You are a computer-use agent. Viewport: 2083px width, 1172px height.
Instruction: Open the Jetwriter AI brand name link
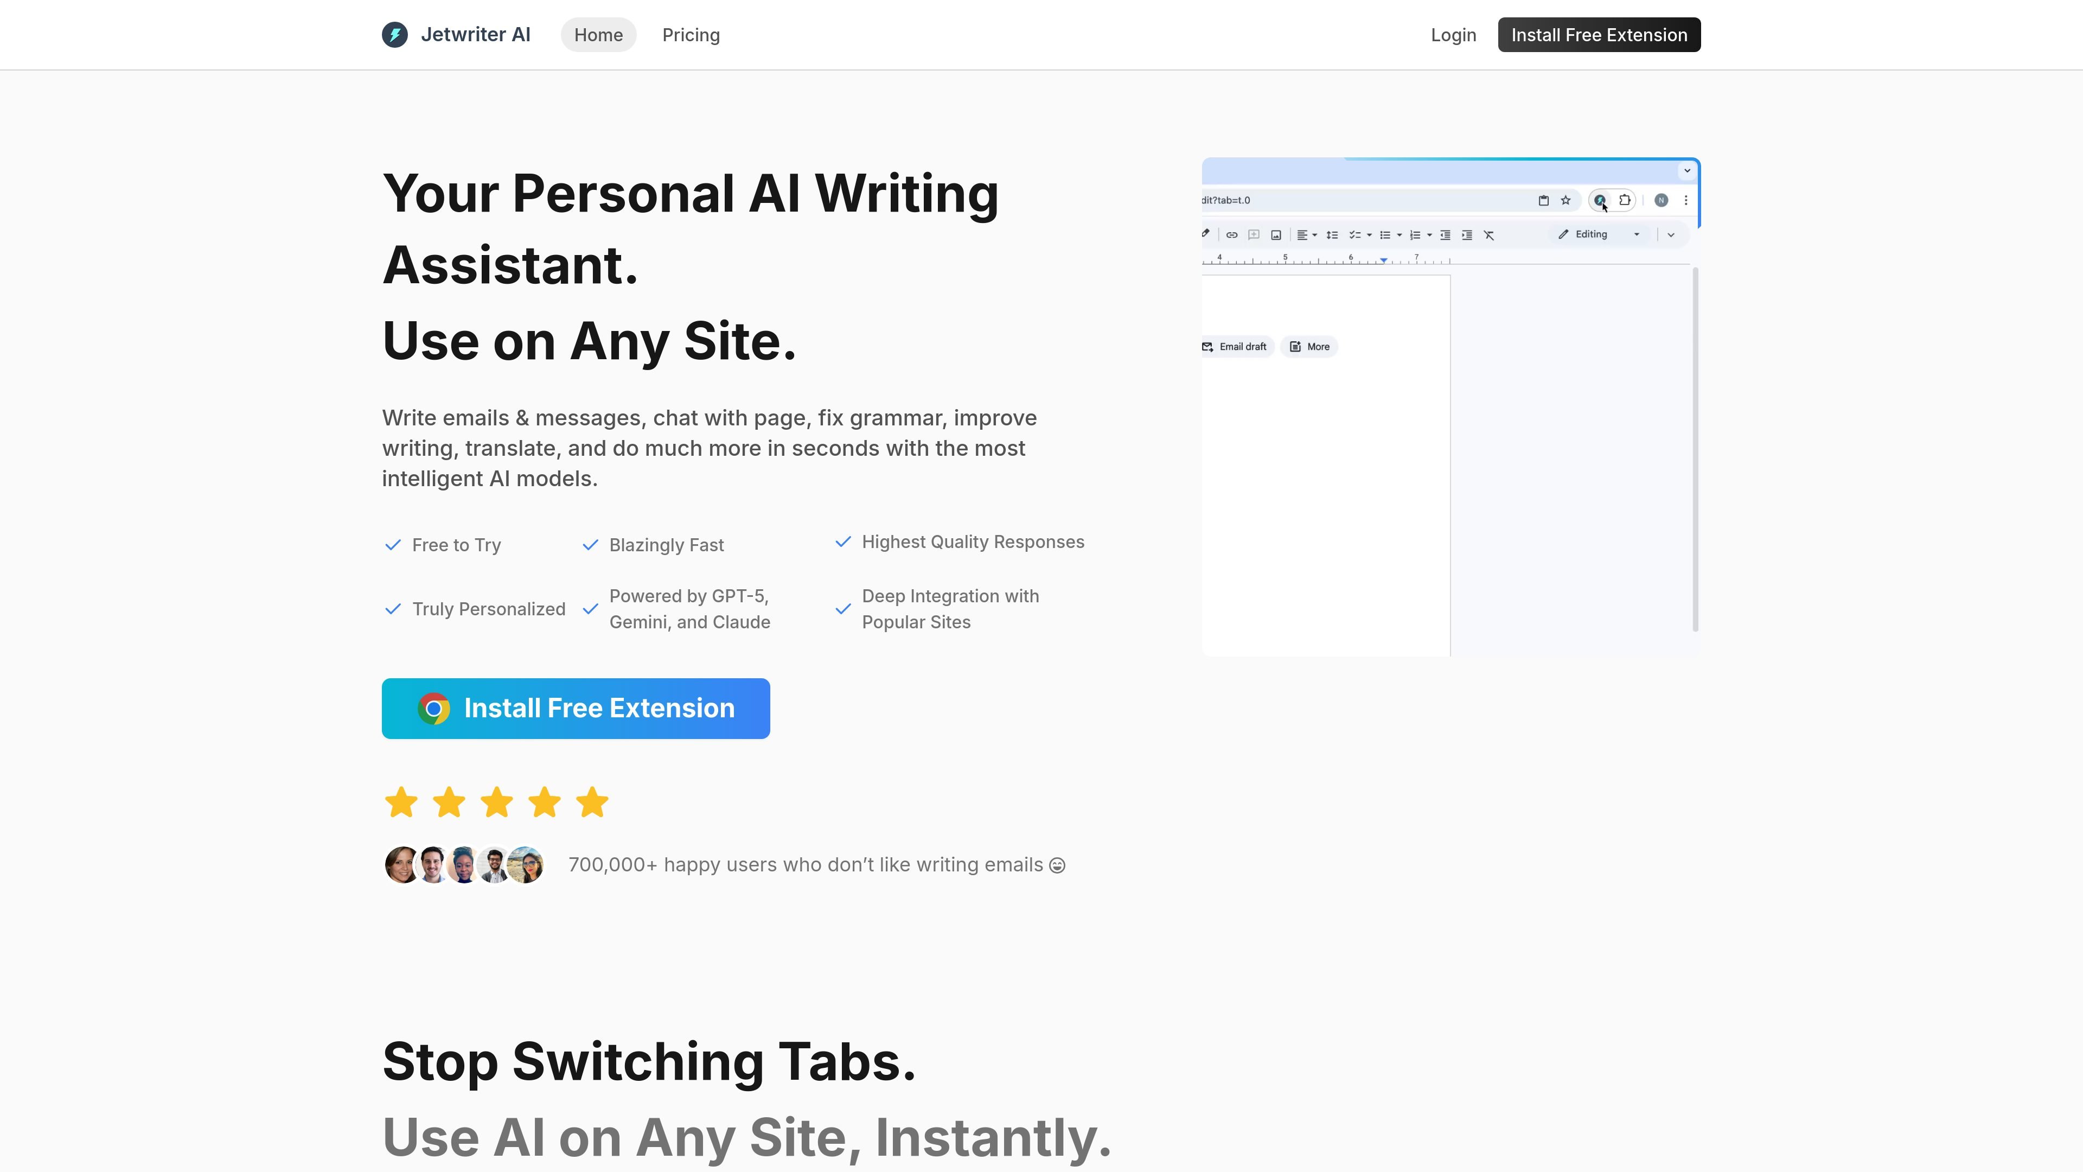pos(476,35)
